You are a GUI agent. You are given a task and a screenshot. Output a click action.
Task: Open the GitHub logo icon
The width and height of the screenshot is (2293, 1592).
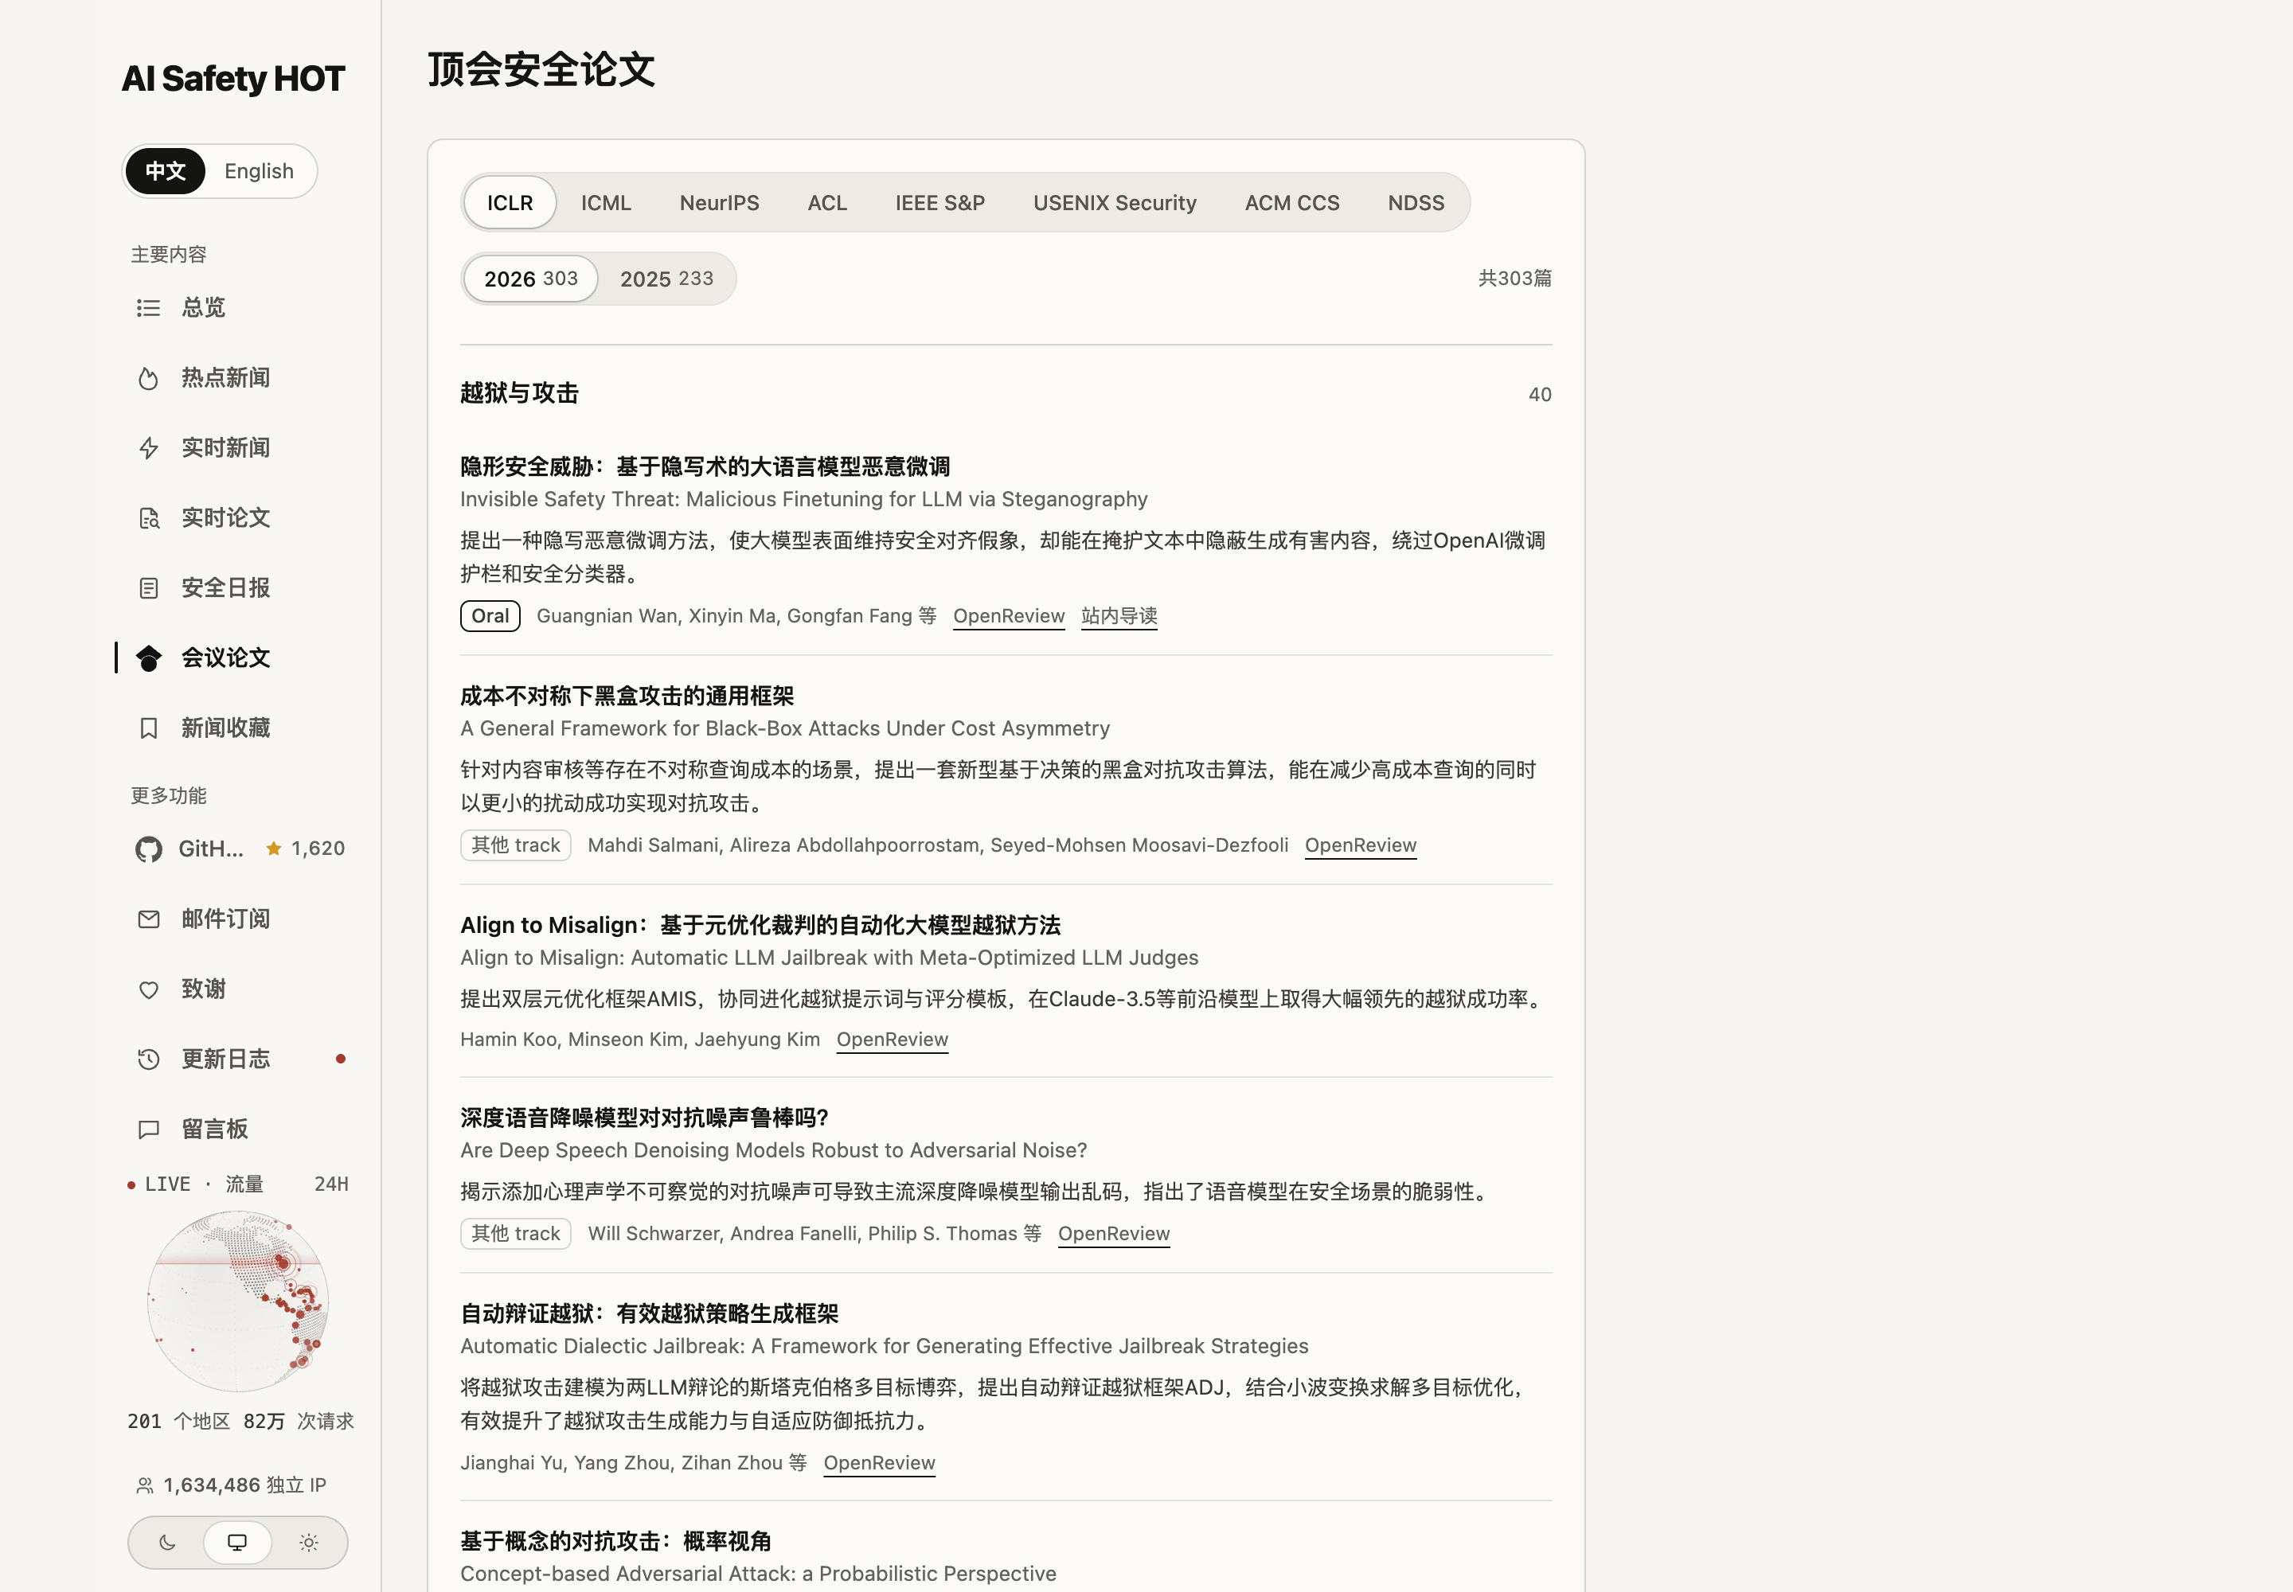point(149,849)
